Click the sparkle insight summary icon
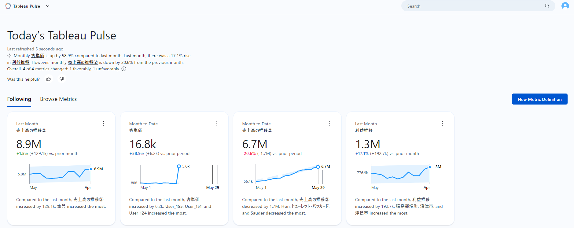 tap(9, 56)
